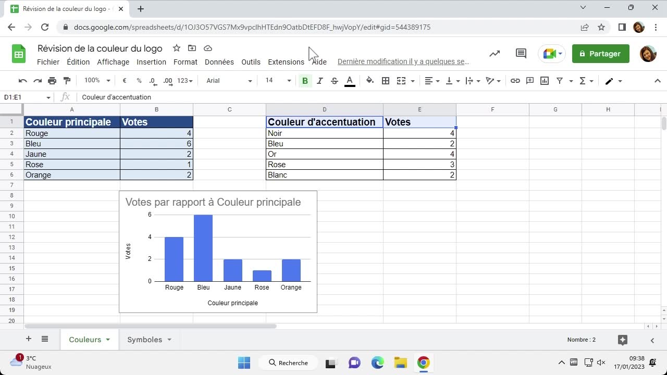Click the insert link icon
The height and width of the screenshot is (375, 667).
point(515,81)
